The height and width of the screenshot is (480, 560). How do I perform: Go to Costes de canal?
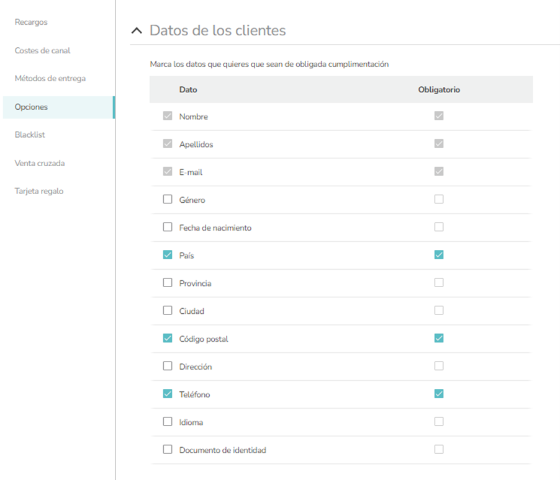pyautogui.click(x=42, y=51)
